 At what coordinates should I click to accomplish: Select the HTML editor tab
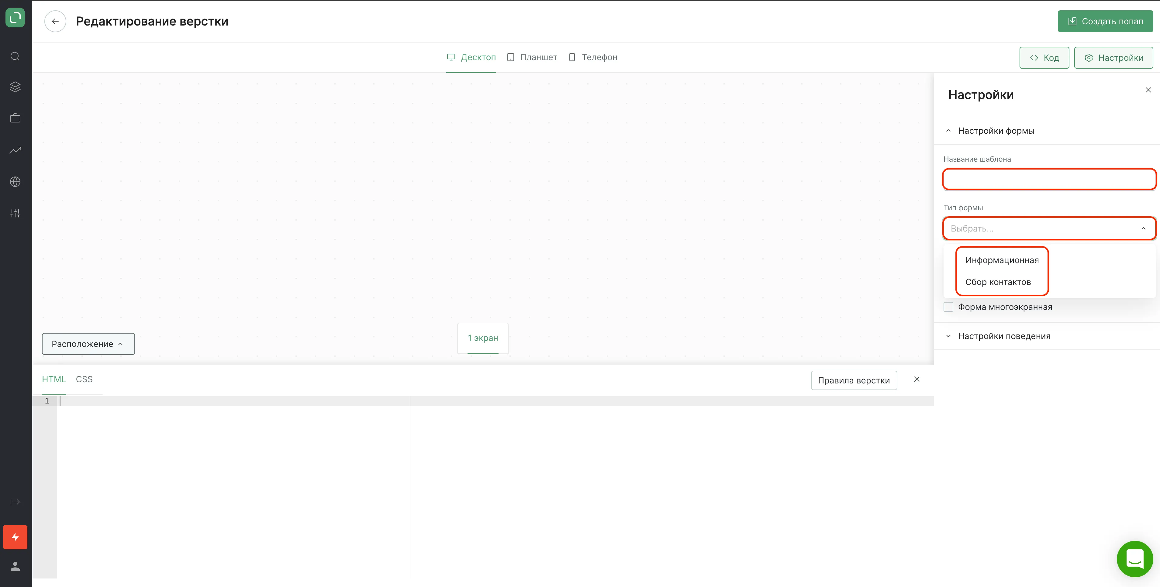pyautogui.click(x=54, y=379)
